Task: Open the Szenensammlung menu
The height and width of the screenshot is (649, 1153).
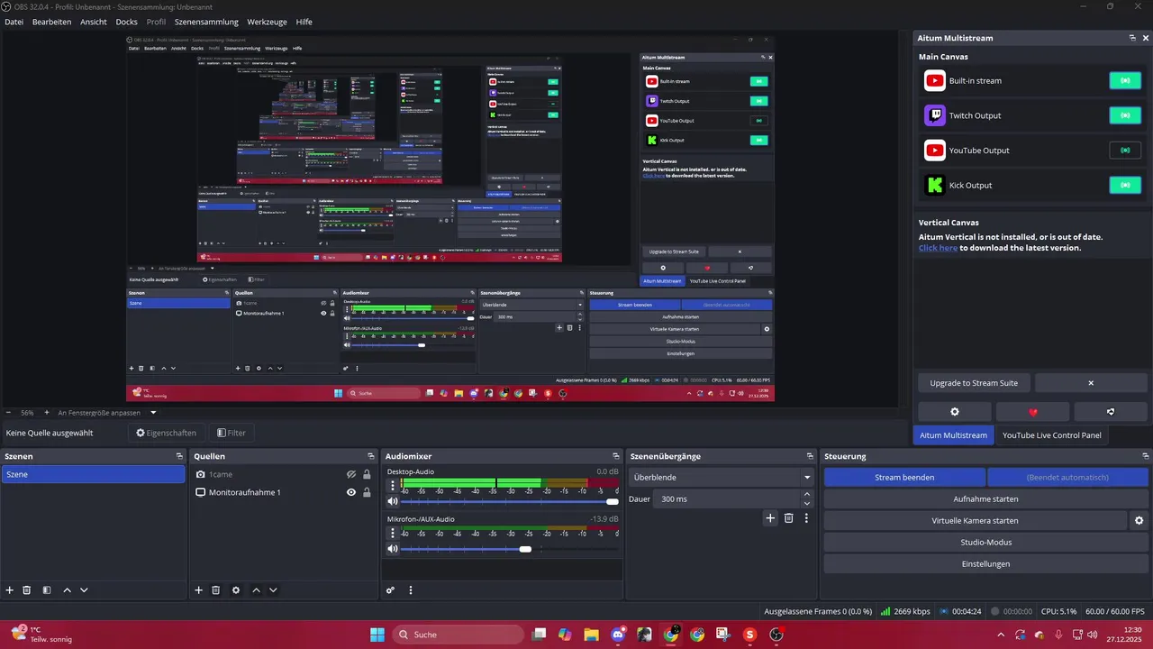Action: click(x=206, y=22)
